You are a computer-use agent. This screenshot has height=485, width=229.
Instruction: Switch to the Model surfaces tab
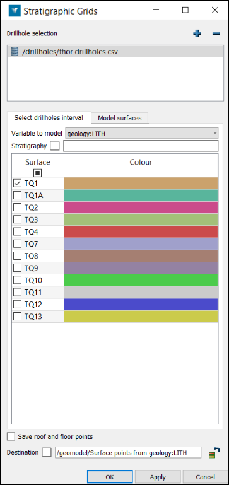[120, 118]
